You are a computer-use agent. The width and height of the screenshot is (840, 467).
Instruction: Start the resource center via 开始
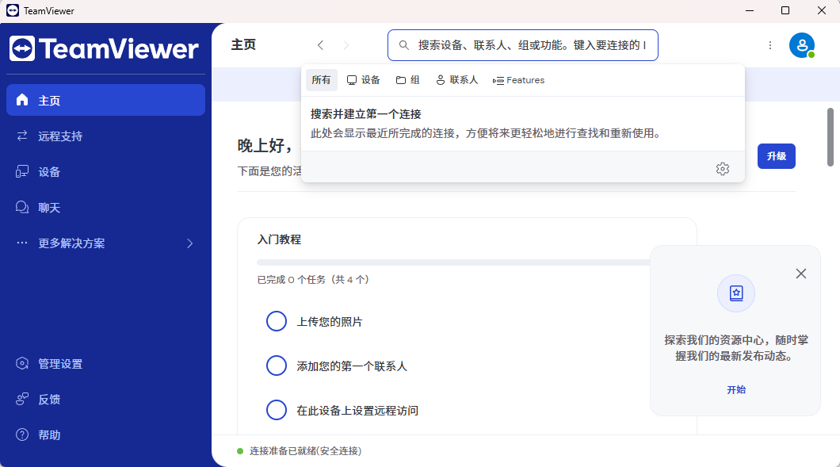tap(735, 389)
